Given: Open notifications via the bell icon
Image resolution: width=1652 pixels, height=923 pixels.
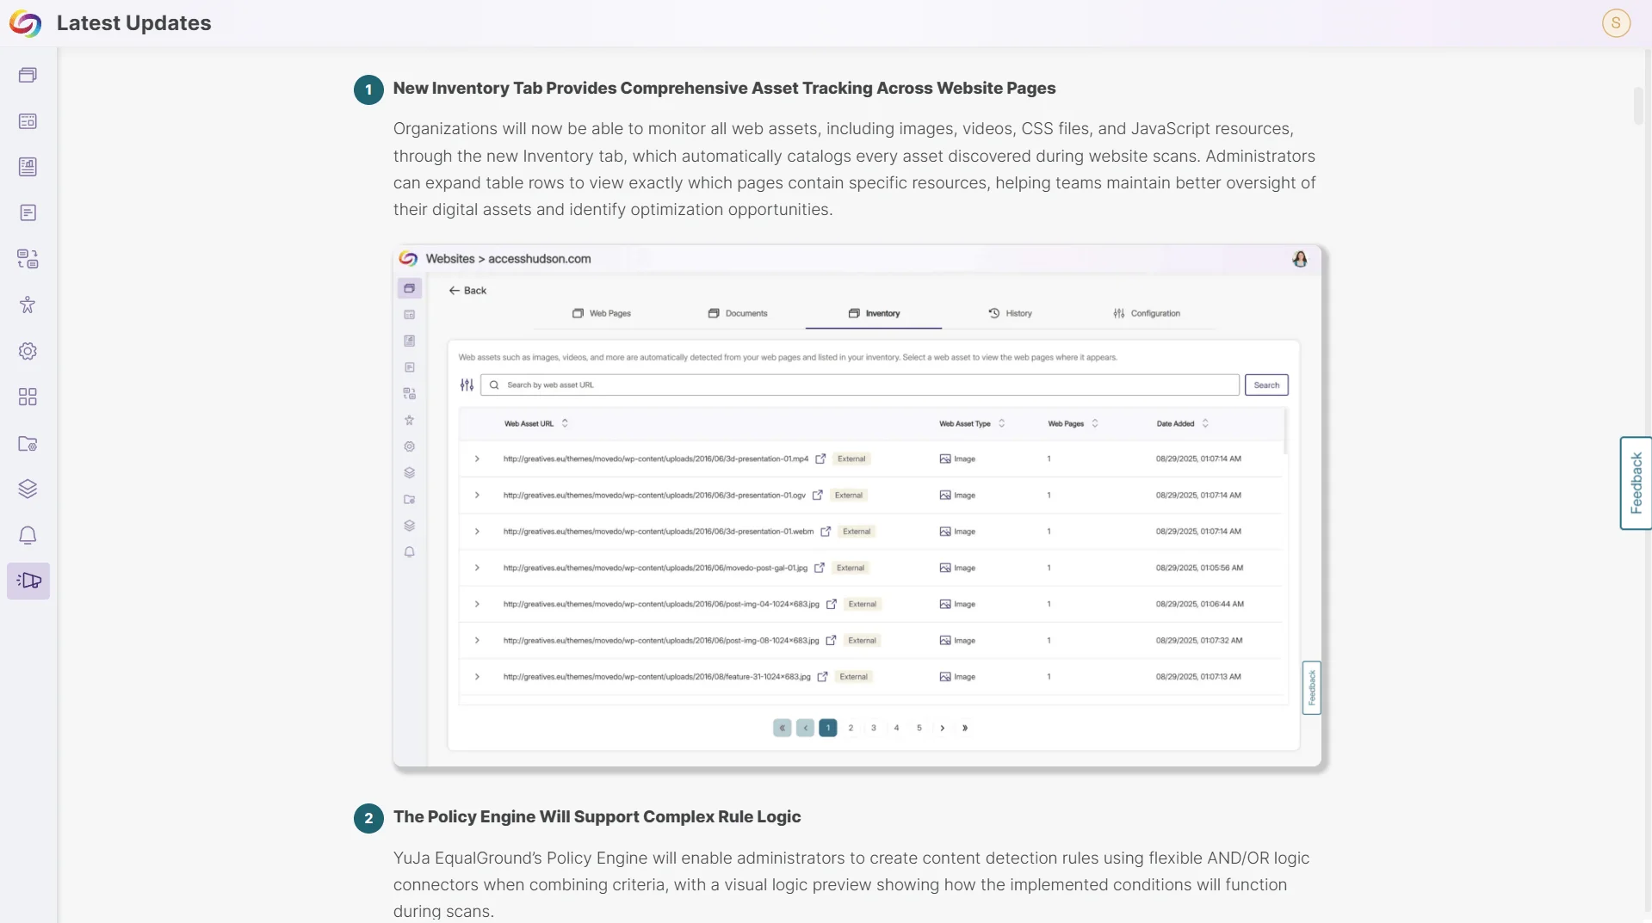Looking at the screenshot, I should click(x=28, y=535).
